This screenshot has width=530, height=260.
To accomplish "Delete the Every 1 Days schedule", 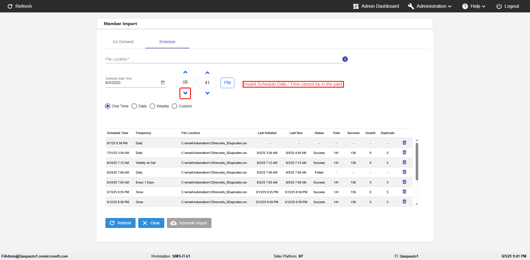I will click(404, 182).
